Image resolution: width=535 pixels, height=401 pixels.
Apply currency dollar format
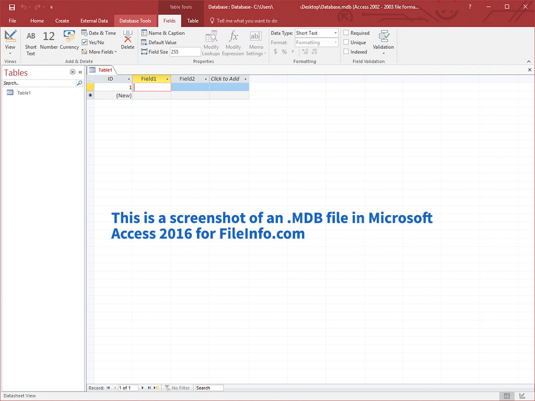pos(275,52)
